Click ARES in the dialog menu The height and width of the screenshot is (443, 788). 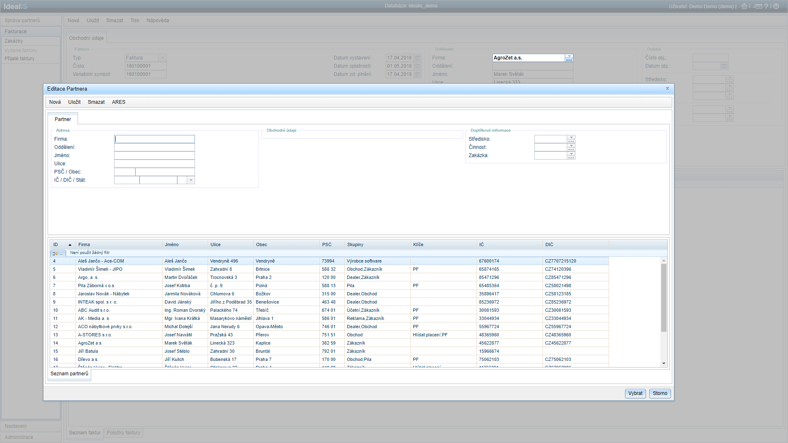click(119, 102)
